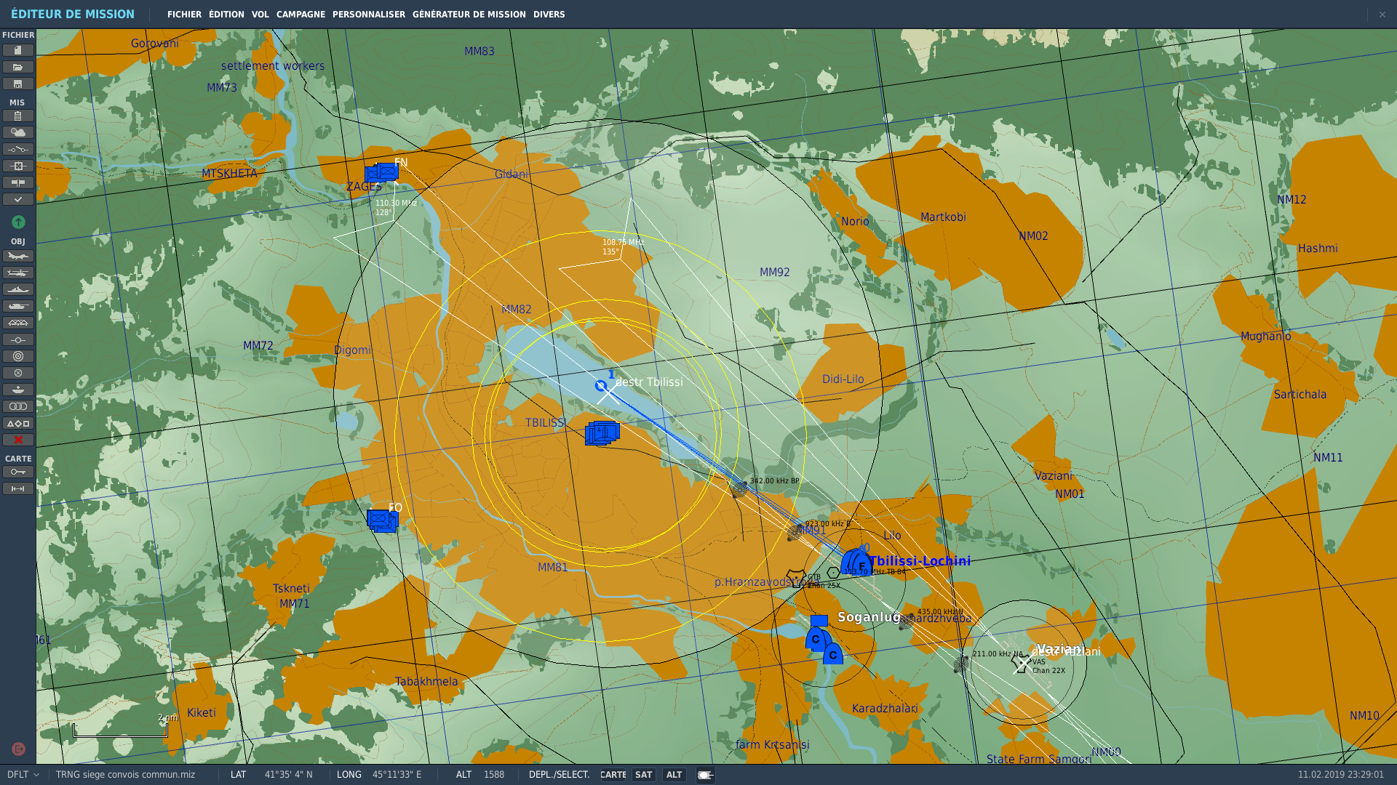The image size is (1397, 785).
Task: Select the Soganlug airfield label
Action: pyautogui.click(x=869, y=617)
